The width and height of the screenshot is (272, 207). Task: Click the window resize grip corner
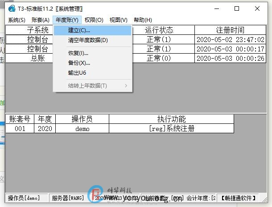(264, 200)
